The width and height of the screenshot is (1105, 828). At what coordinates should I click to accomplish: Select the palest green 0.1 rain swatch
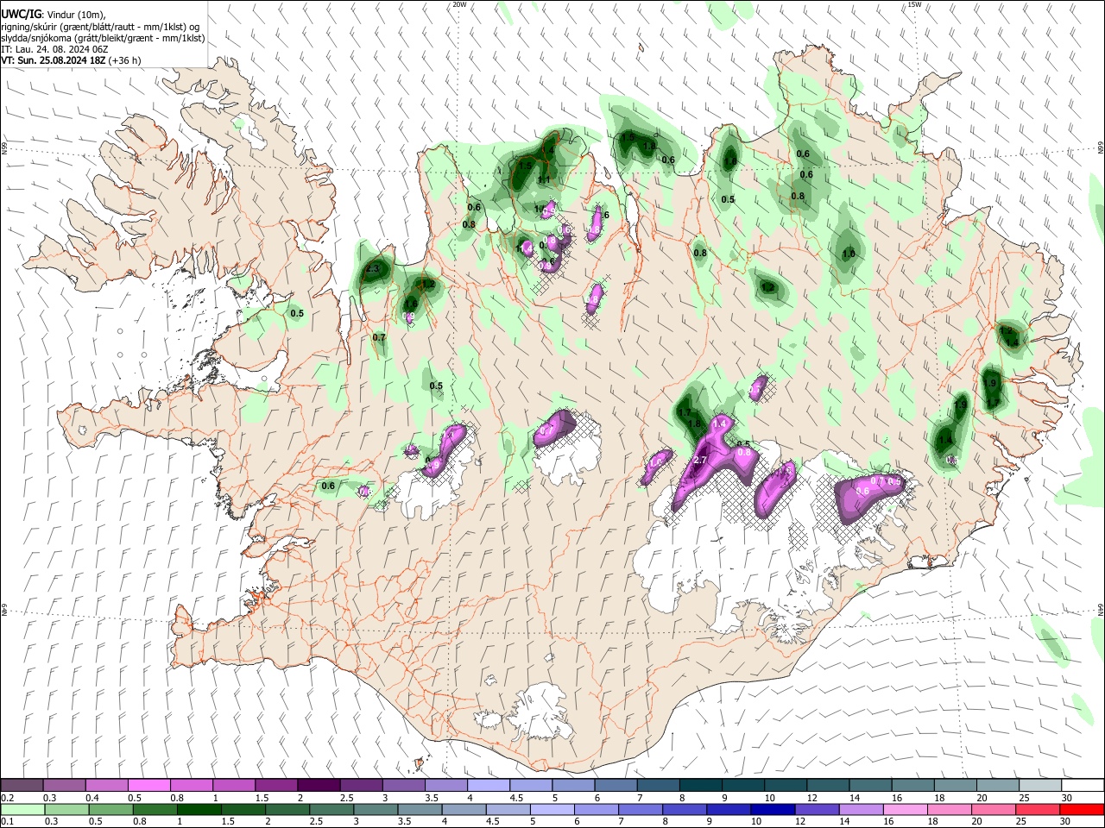(x=22, y=809)
